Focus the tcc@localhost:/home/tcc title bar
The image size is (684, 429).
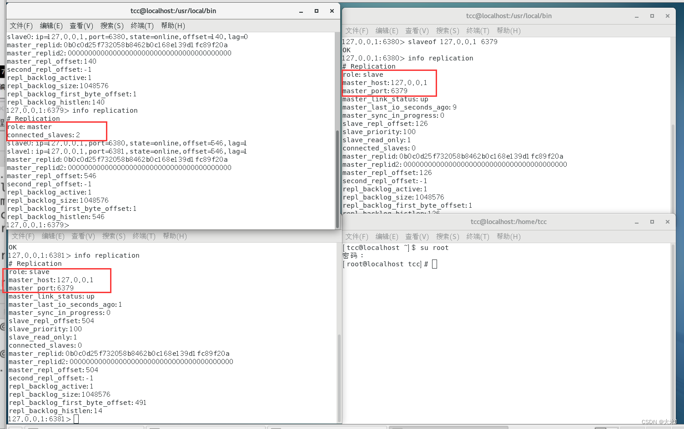click(x=508, y=222)
